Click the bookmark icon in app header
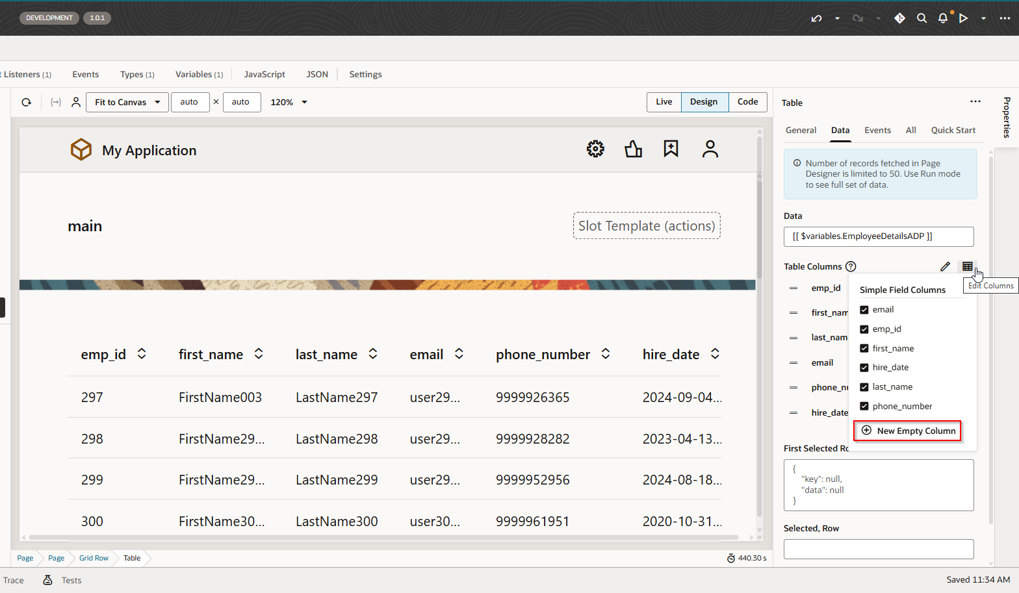Viewport: 1019px width, 593px height. coord(671,149)
